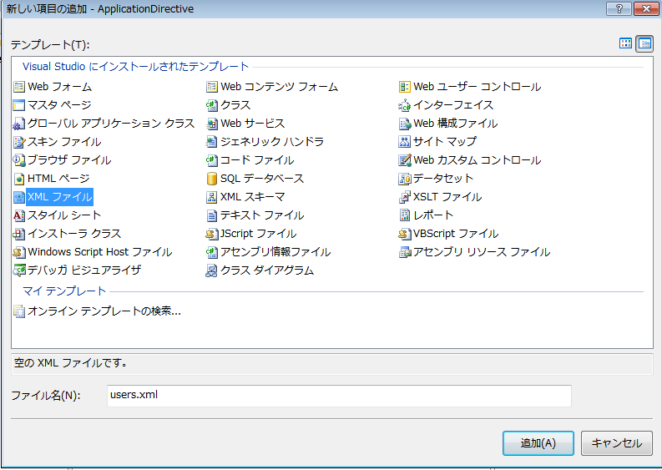This screenshot has width=662, height=470.
Task: Select the Web 構成ファイル template icon
Action: (404, 124)
